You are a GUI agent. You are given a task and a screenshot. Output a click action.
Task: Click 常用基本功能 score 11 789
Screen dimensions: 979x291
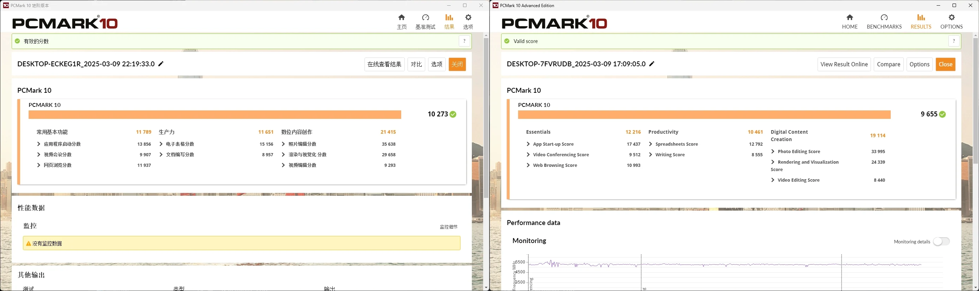(x=144, y=132)
